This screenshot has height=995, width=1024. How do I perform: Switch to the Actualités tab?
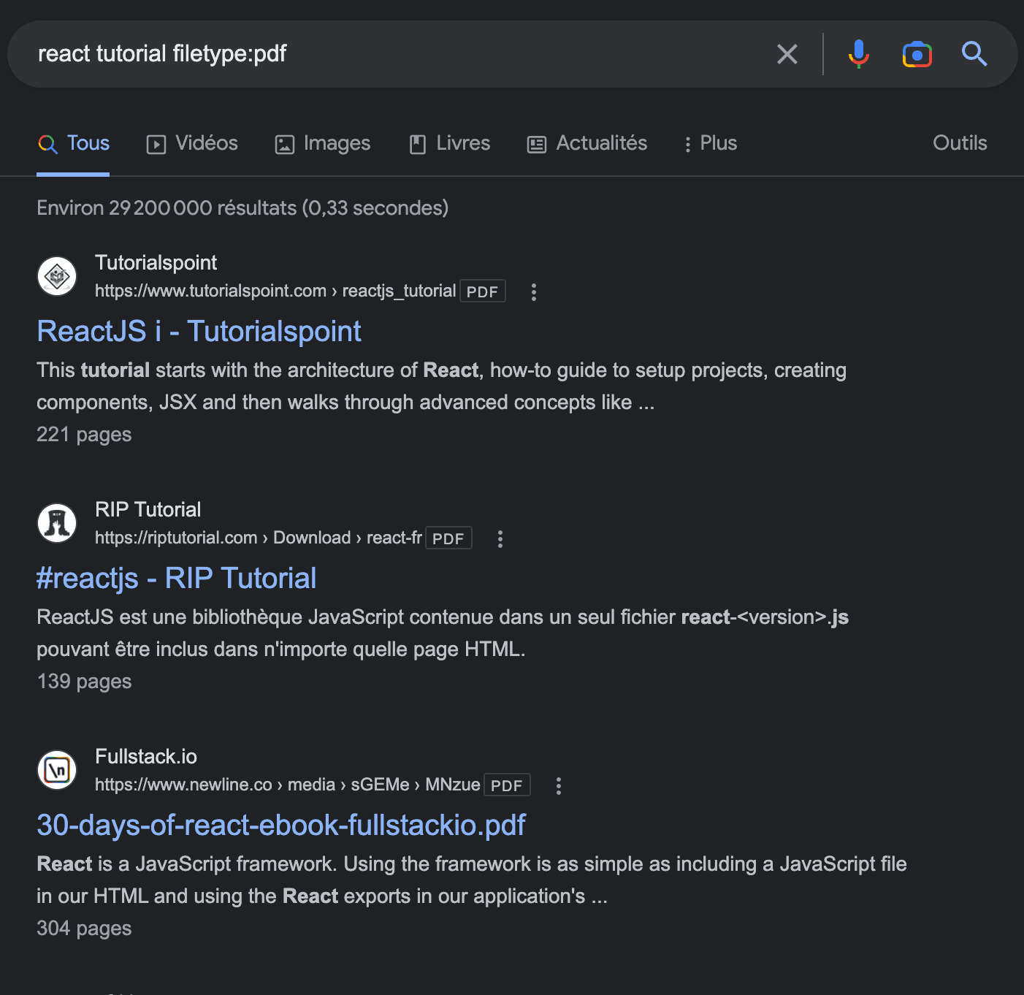pos(587,143)
